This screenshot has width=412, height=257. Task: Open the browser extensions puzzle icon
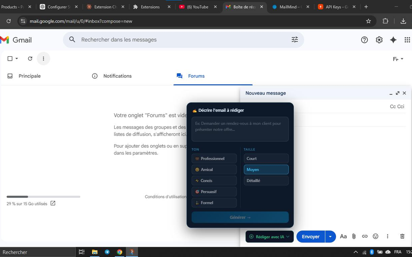[385, 21]
